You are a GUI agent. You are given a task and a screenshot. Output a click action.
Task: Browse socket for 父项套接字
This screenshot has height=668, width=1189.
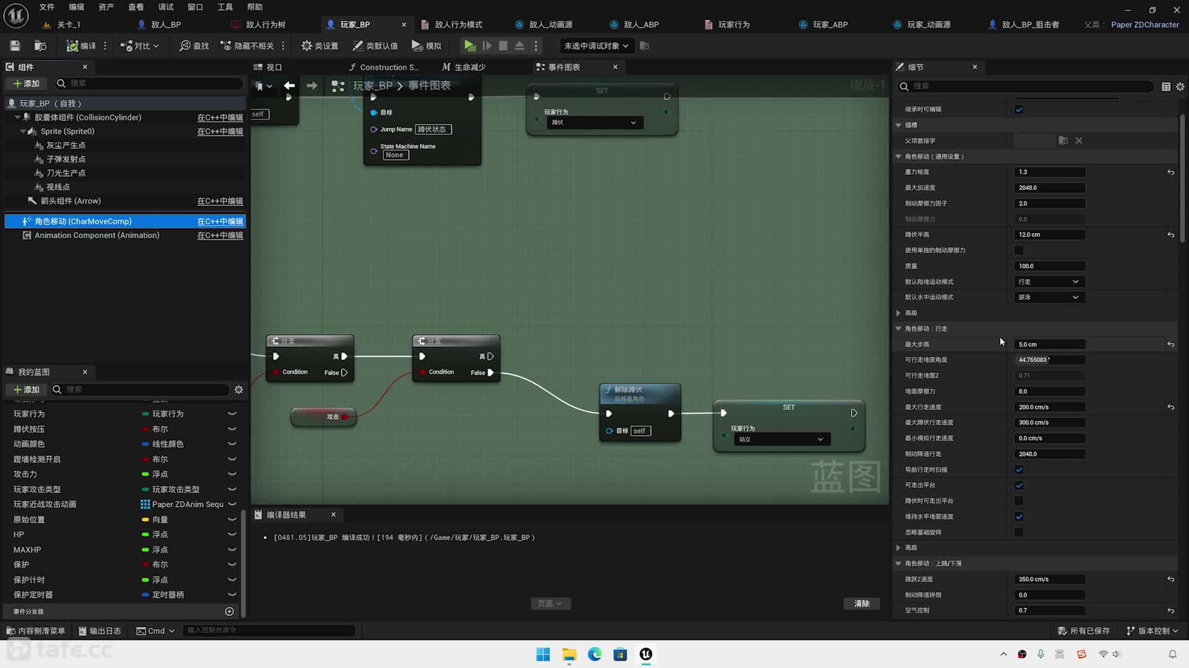pyautogui.click(x=1063, y=140)
